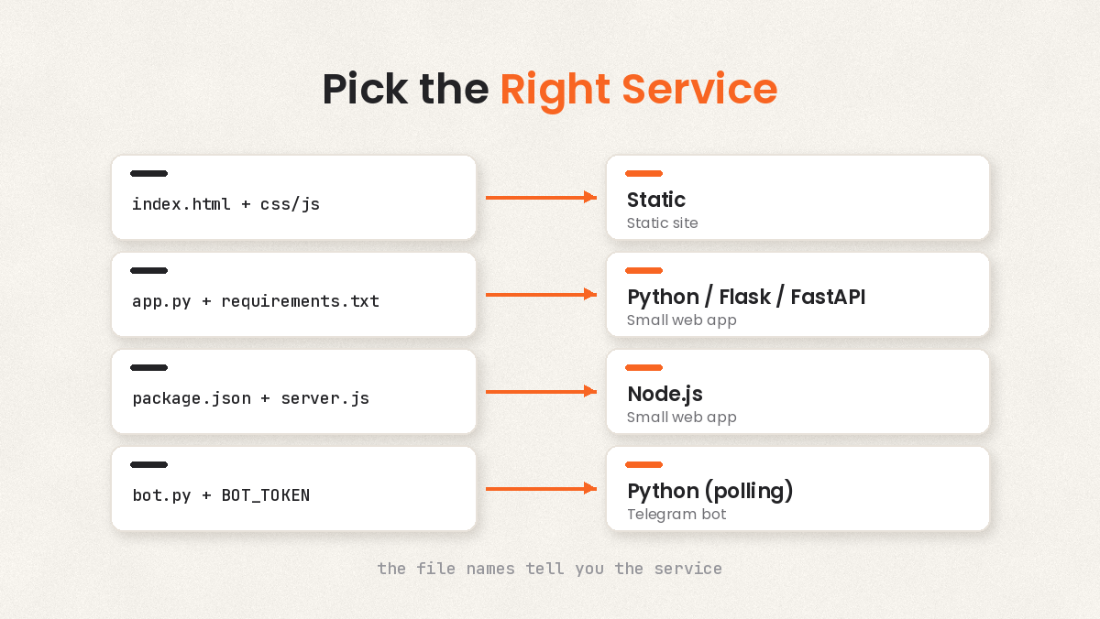Select the Node.js service card
Image resolution: width=1100 pixels, height=619 pixels.
[797, 391]
